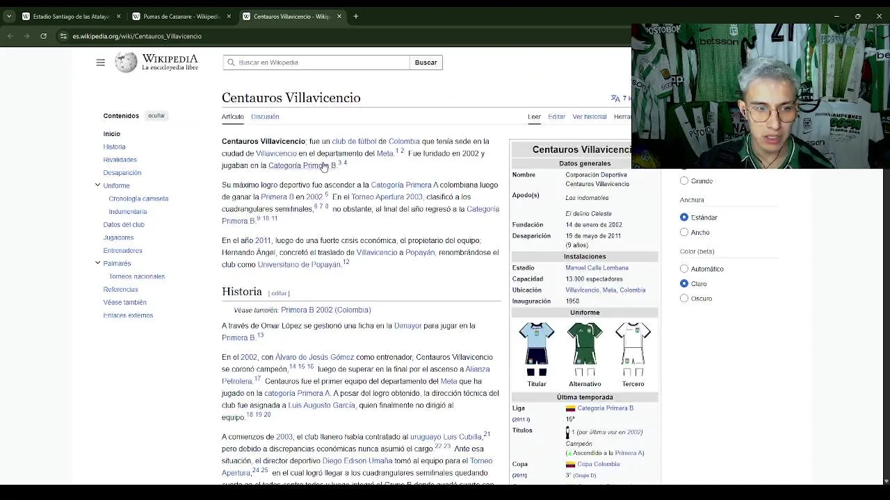Go to Referencias in contents sidebar

tap(120, 290)
